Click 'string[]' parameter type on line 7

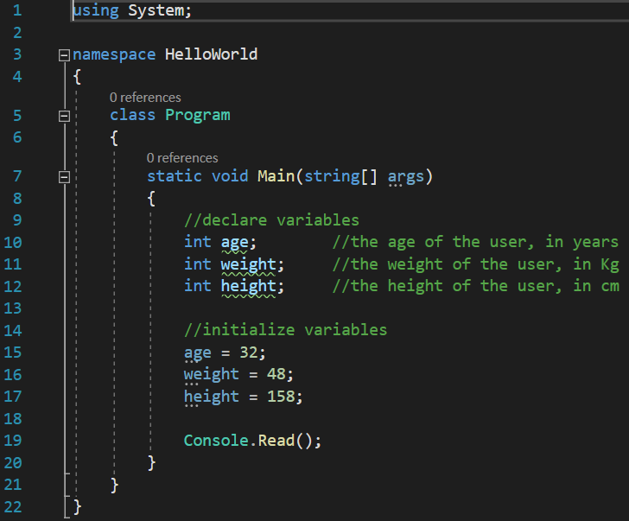[341, 176]
